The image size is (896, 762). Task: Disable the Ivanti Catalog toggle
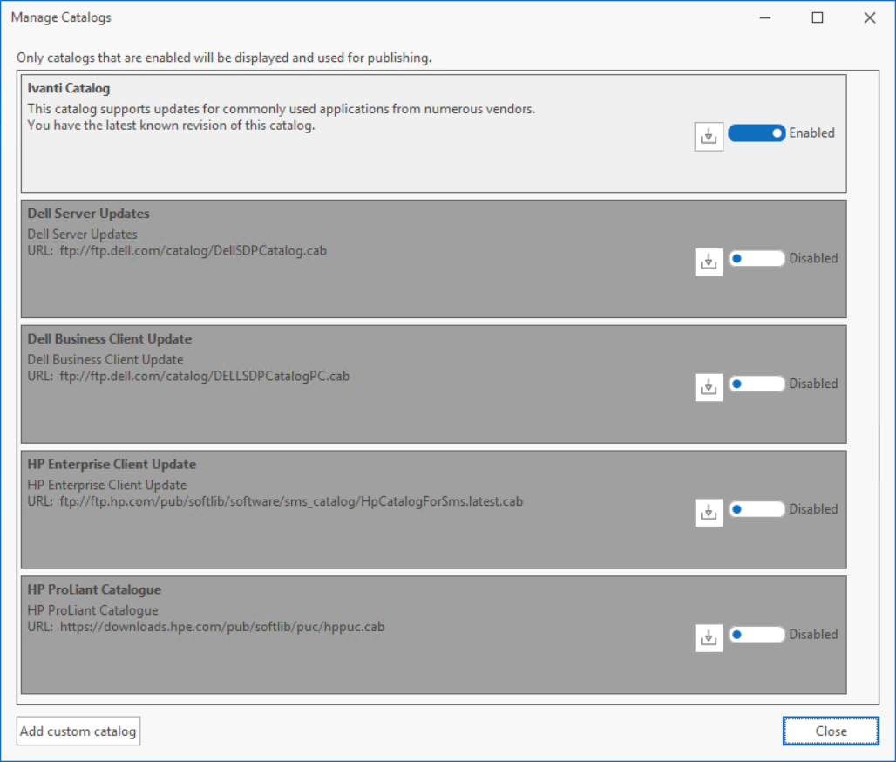coord(757,133)
